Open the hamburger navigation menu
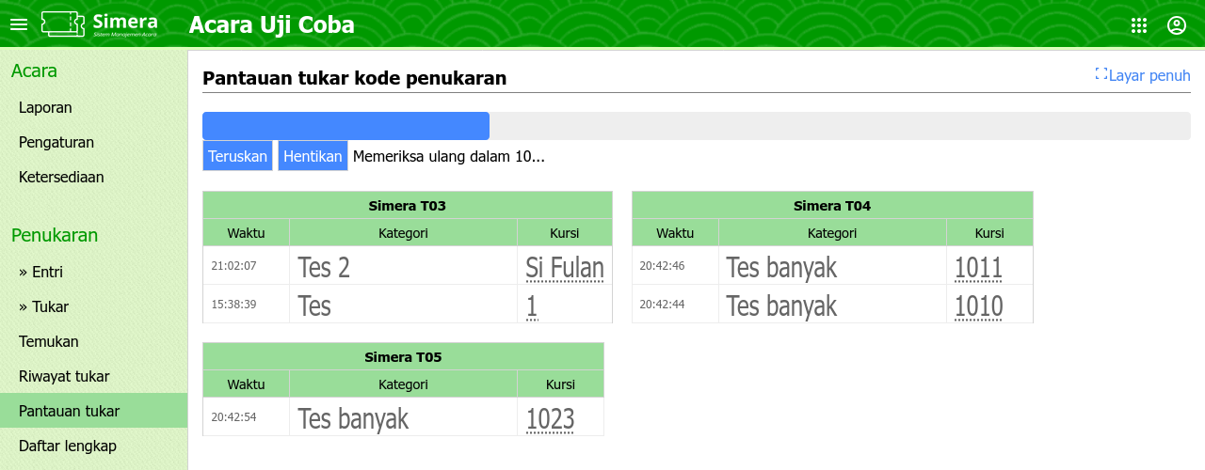Image resolution: width=1205 pixels, height=470 pixels. (19, 24)
